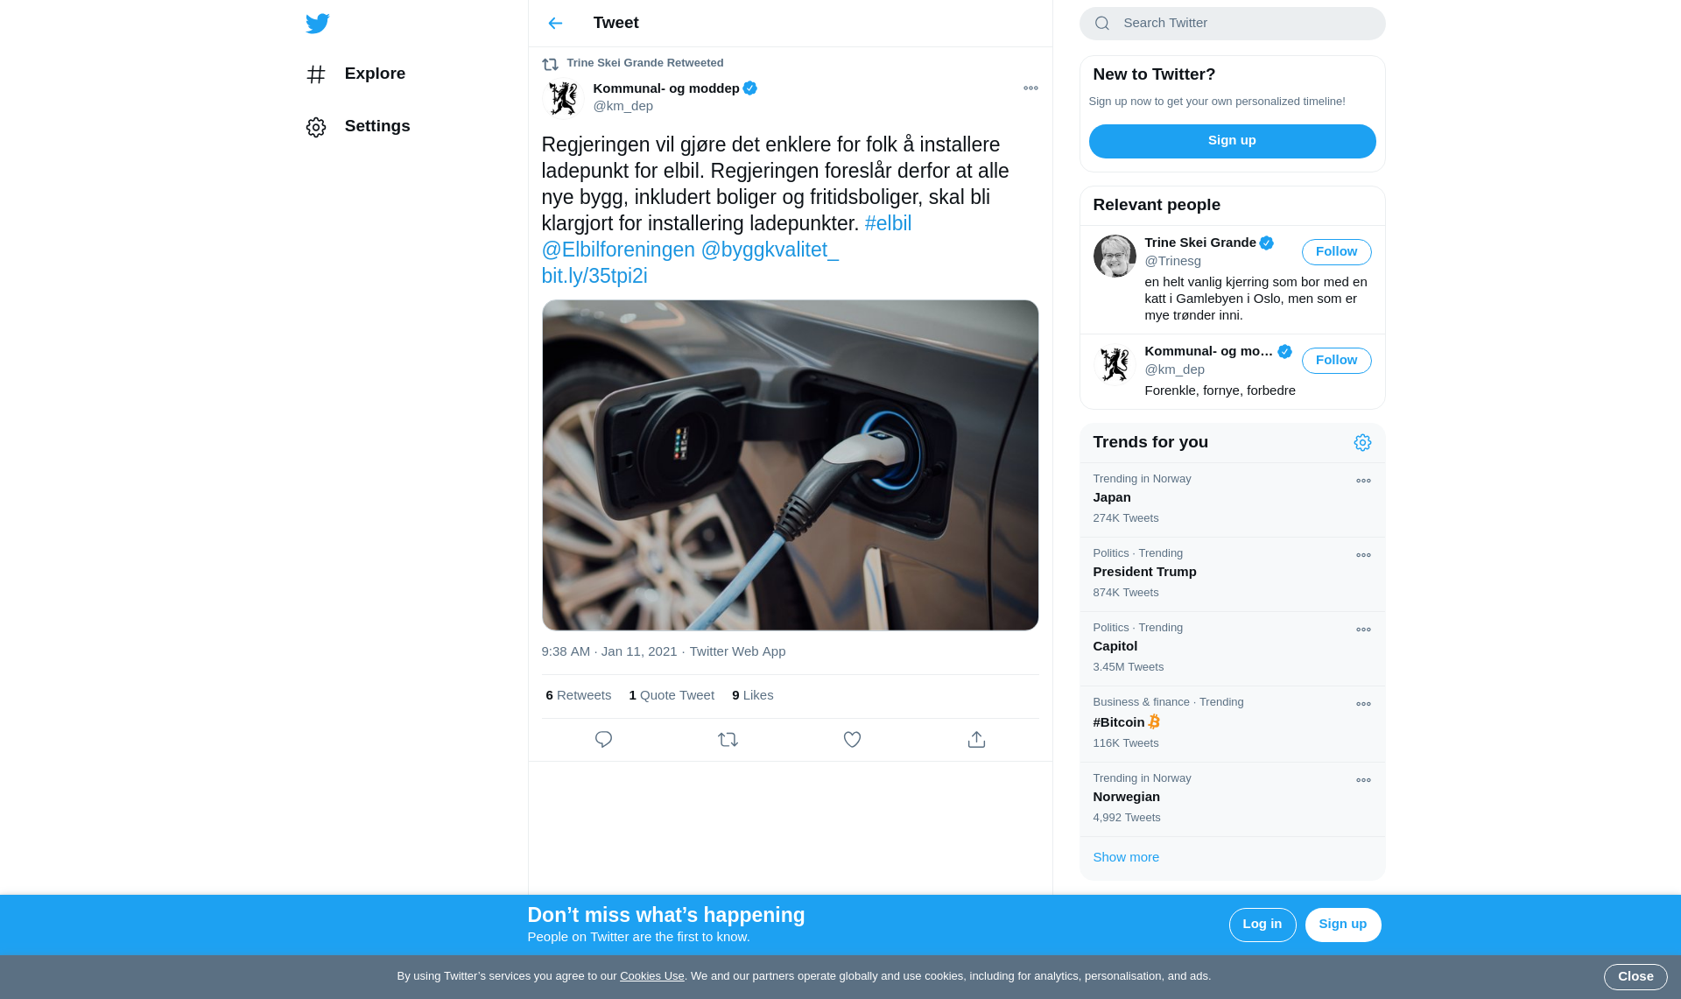
Task: Open the electric car charging photo
Action: click(x=790, y=465)
